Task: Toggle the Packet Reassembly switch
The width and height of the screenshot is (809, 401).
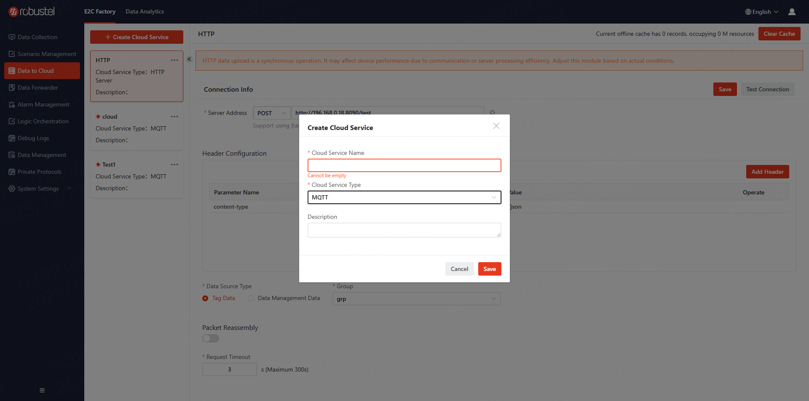Action: [211, 338]
